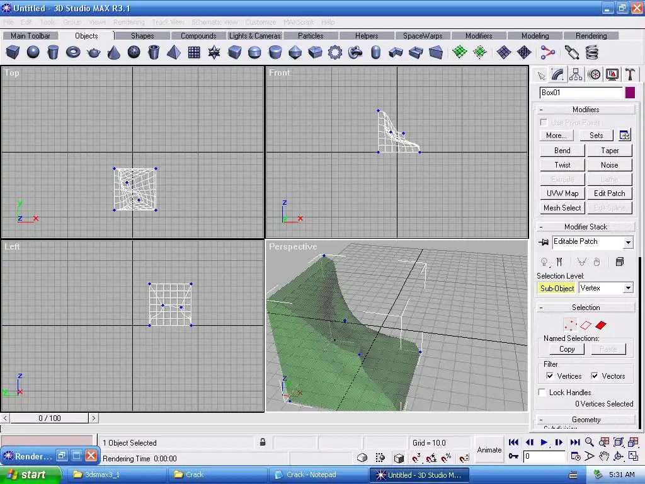Configure modifier button sets icon
The height and width of the screenshot is (484, 645).
(624, 135)
